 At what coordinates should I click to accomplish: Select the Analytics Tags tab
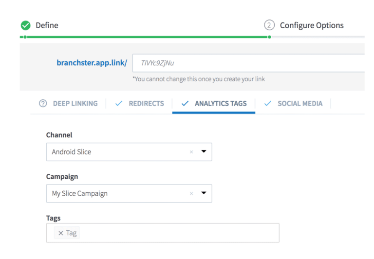click(221, 103)
